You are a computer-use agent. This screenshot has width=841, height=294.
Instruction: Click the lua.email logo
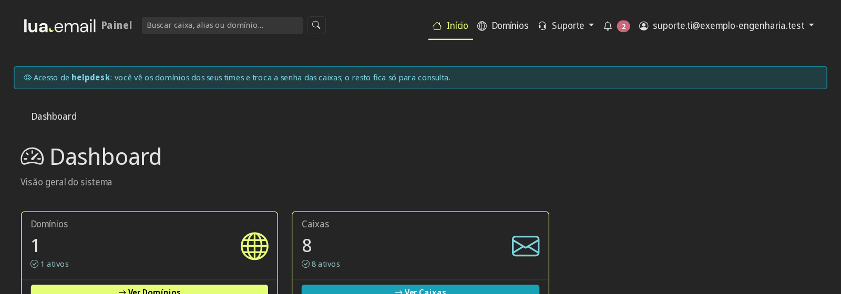click(60, 26)
